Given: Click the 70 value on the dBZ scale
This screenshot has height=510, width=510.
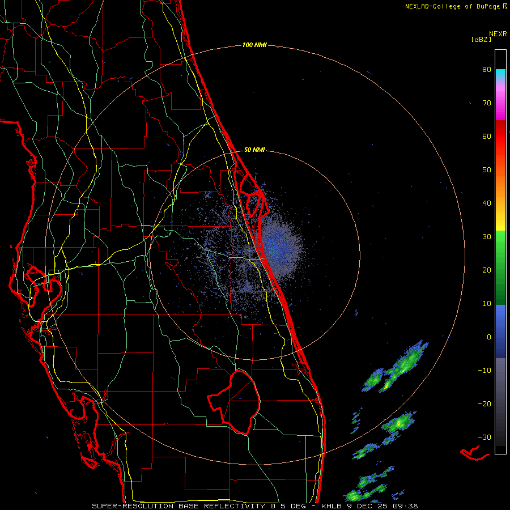Looking at the screenshot, I should point(487,103).
